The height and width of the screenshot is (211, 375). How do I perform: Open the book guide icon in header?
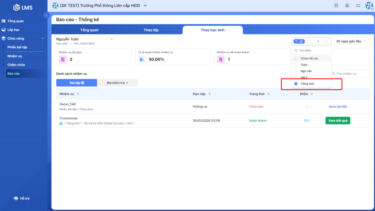336,5
